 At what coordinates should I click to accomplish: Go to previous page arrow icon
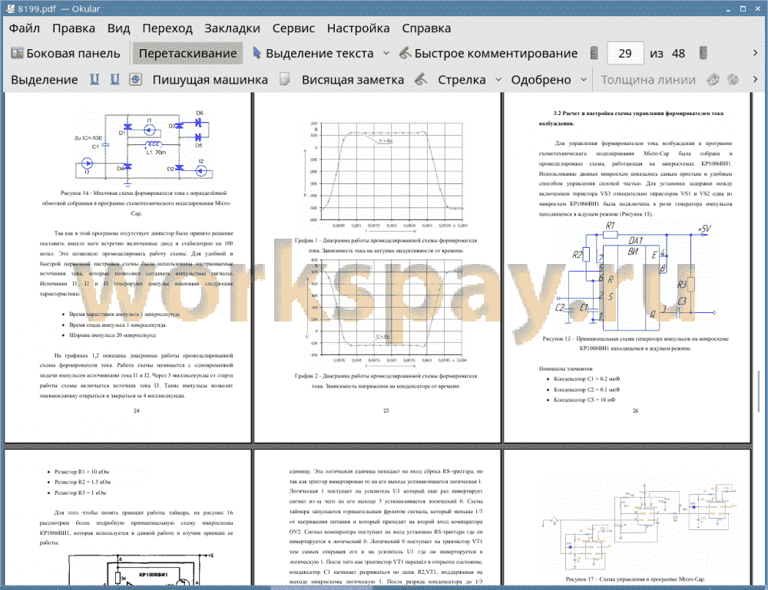pyautogui.click(x=594, y=53)
